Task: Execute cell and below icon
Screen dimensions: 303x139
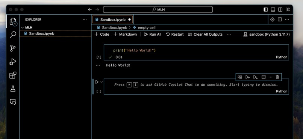Action: point(255,77)
